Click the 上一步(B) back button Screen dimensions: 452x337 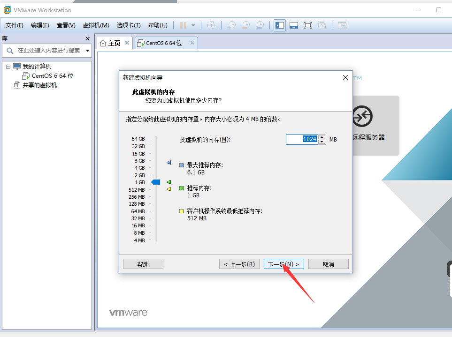[x=239, y=264]
